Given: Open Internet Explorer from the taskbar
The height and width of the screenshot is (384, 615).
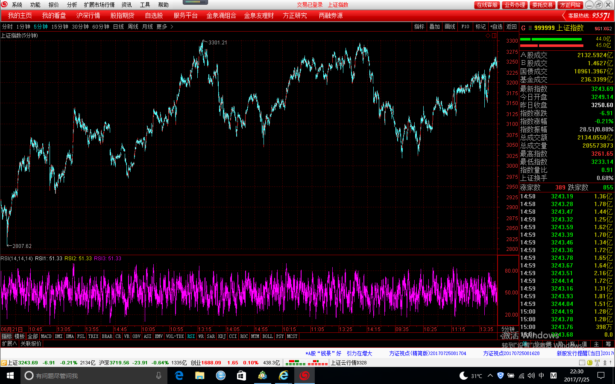Looking at the screenshot, I should [283, 375].
